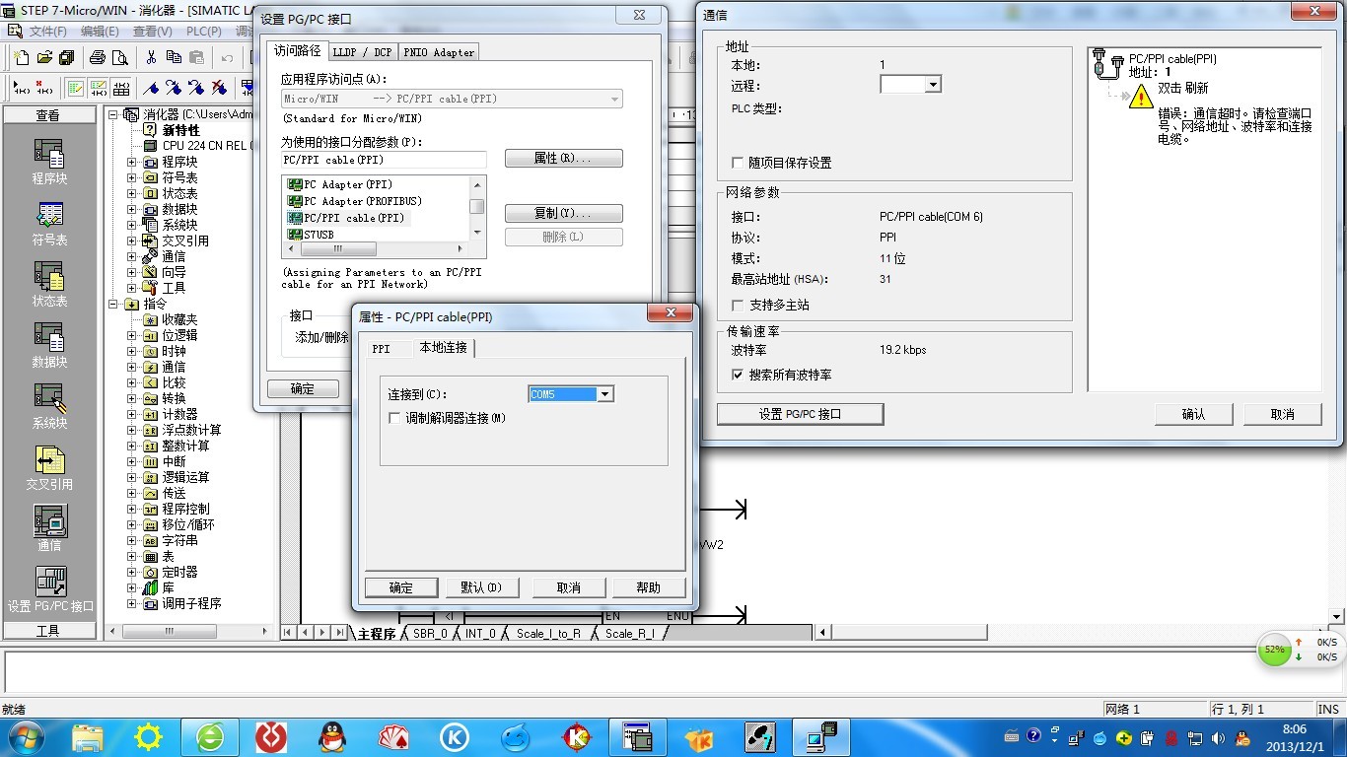Open 设置 PG/PC 接口 sidebar icon

tap(49, 582)
